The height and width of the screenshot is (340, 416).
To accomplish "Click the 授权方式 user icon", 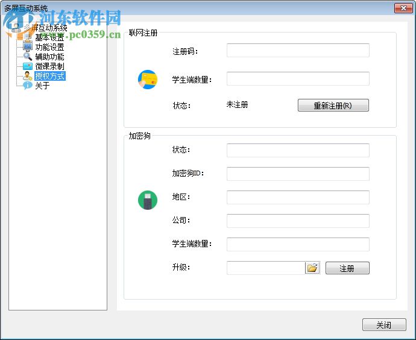I will (x=28, y=76).
